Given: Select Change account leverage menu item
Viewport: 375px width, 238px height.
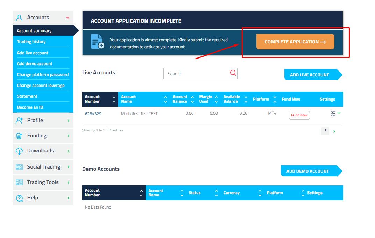Looking at the screenshot, I should (x=41, y=86).
